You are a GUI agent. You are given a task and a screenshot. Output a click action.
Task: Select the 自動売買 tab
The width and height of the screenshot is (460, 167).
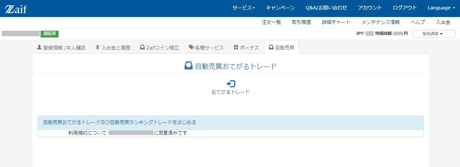tap(281, 47)
